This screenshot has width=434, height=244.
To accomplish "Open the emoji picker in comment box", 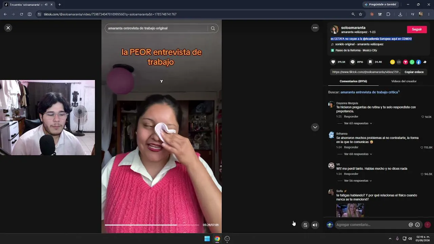I will 417,225.
